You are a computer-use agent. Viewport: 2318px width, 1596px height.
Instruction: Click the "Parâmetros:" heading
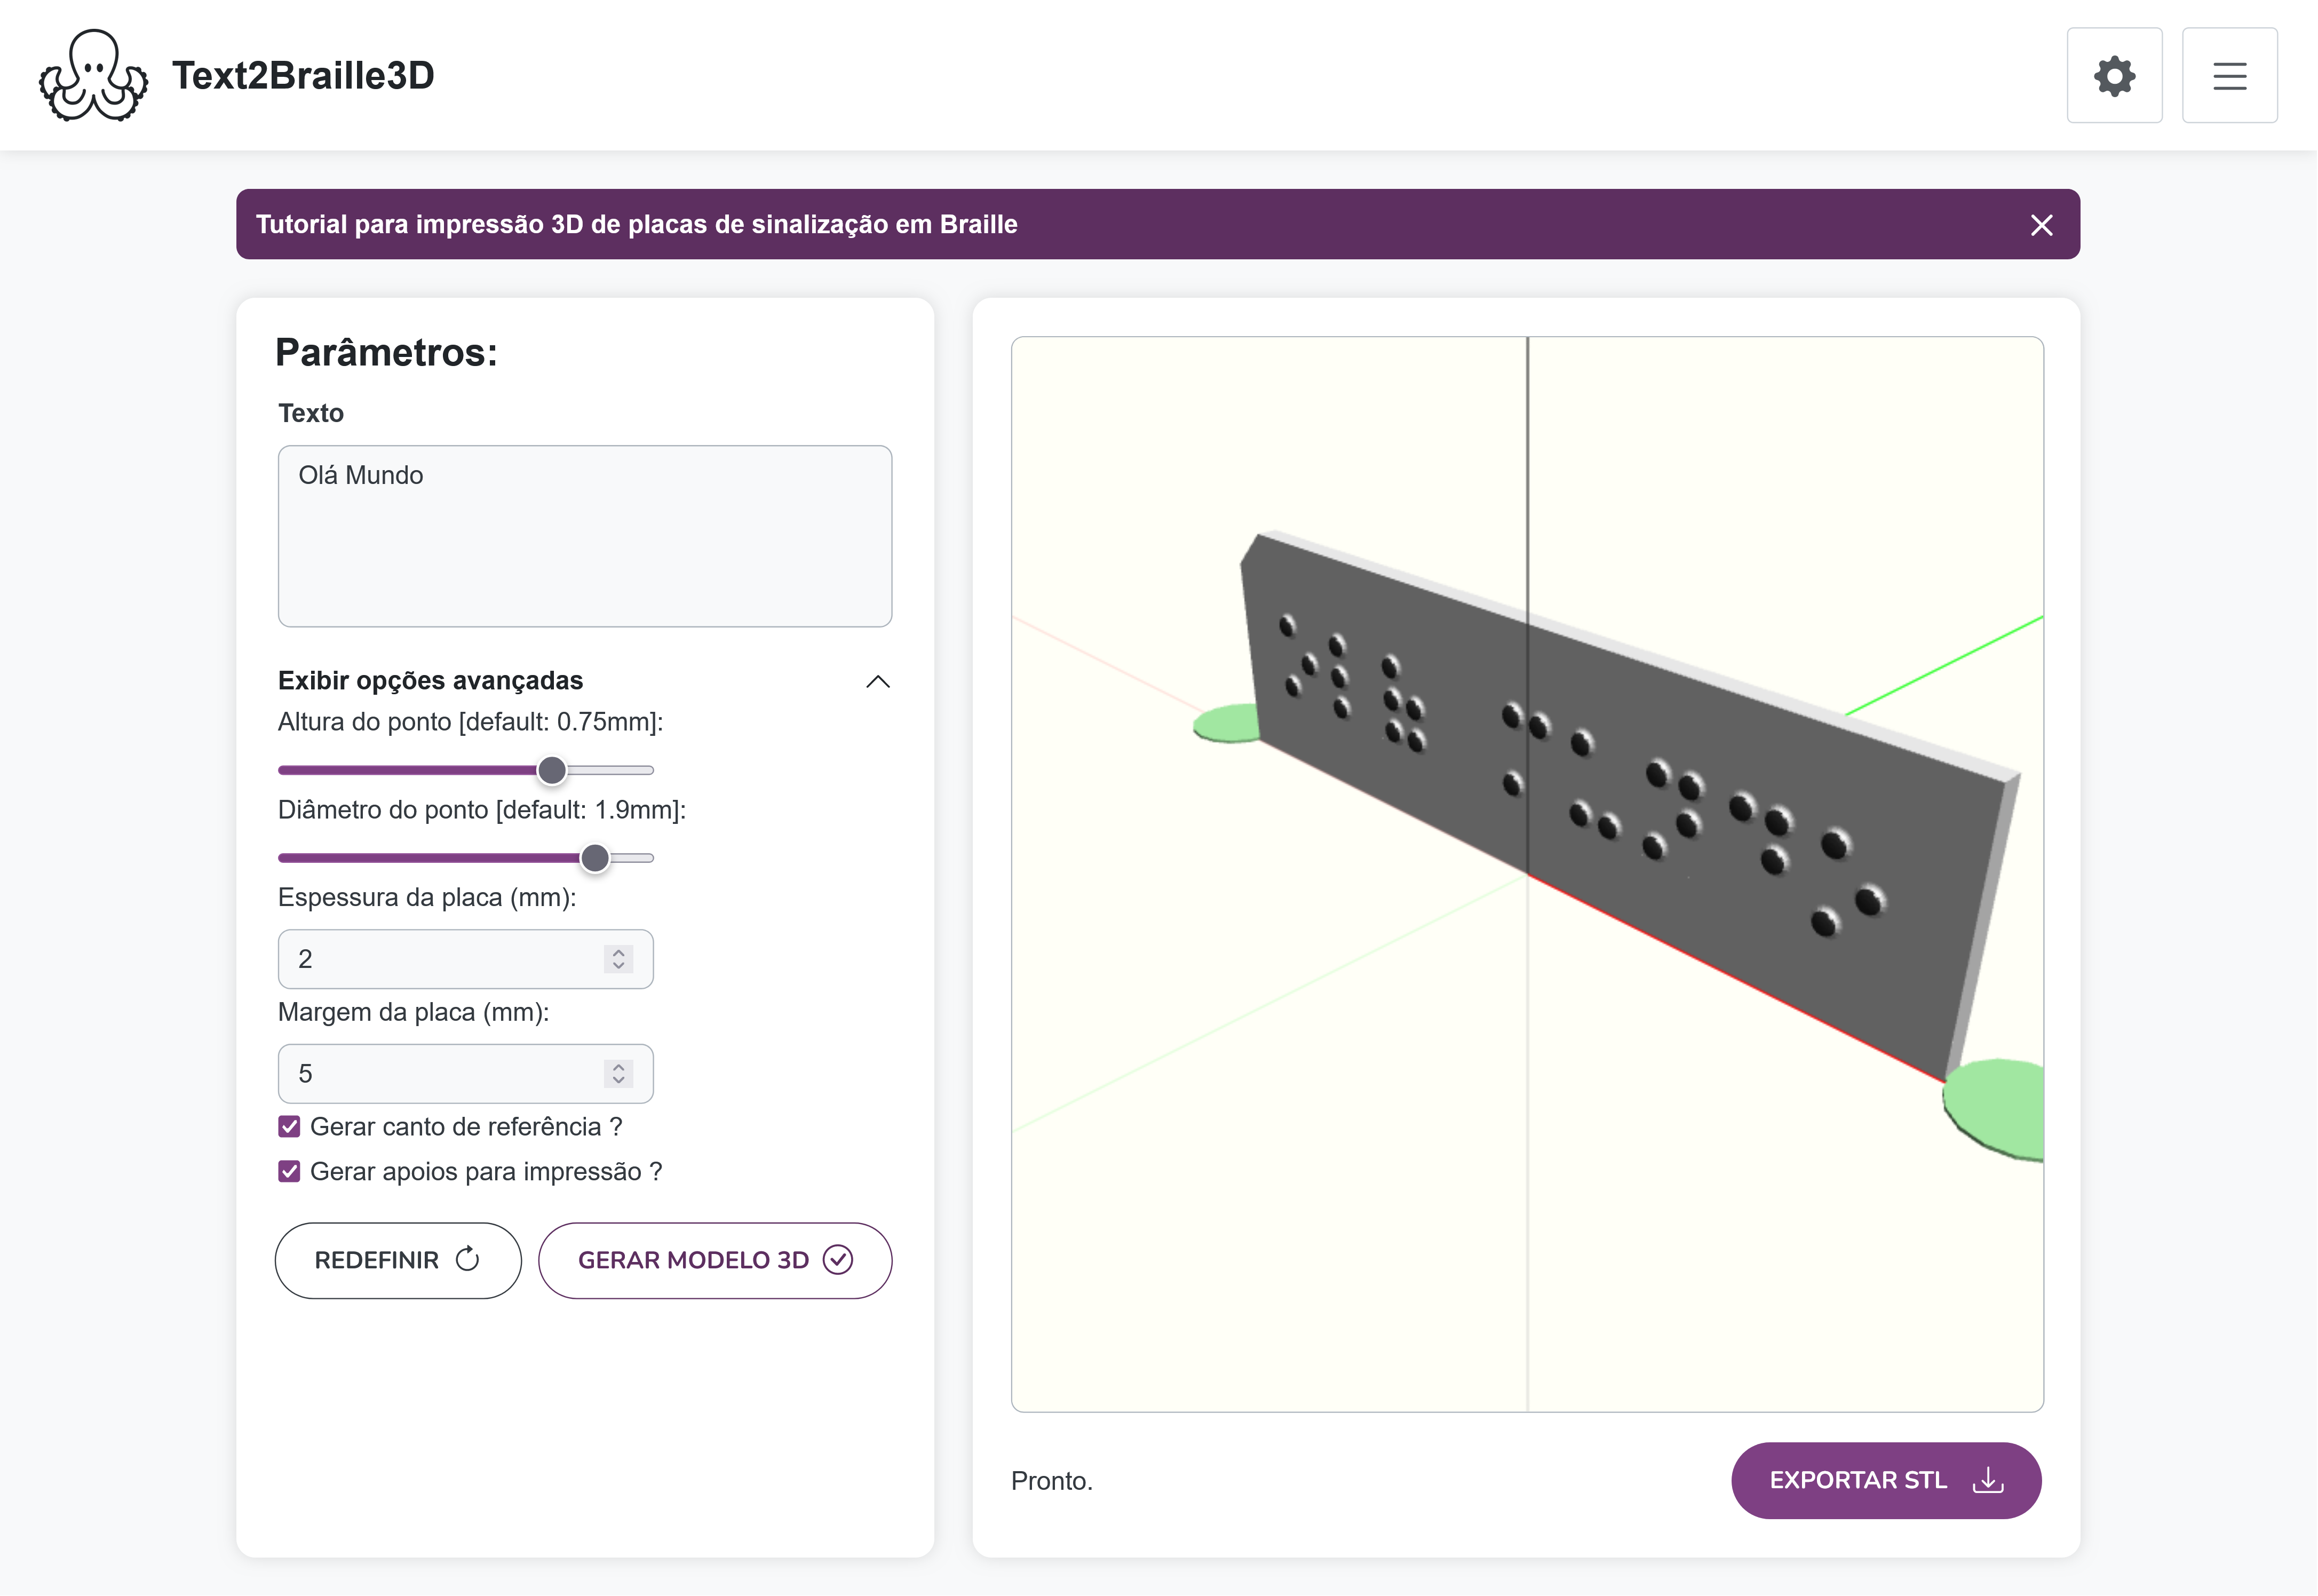(x=386, y=353)
